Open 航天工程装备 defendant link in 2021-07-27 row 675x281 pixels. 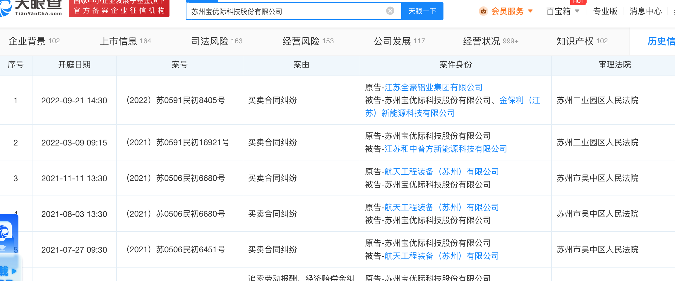[441, 256]
